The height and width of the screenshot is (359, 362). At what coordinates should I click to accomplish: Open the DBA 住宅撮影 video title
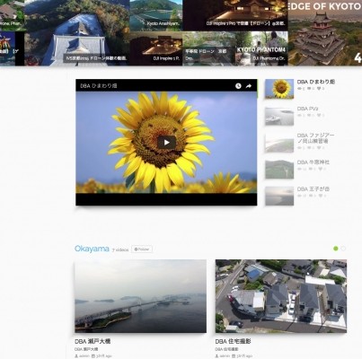tap(233, 341)
